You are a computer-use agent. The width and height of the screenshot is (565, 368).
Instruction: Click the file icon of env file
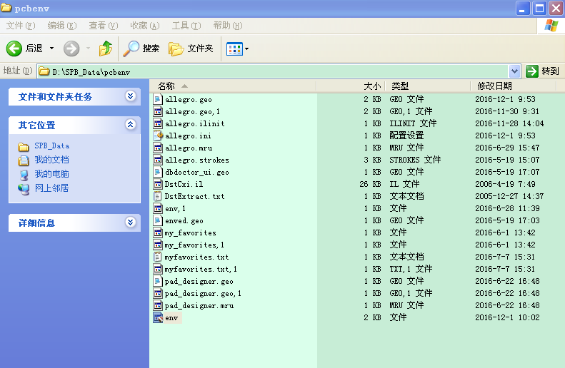(x=158, y=317)
